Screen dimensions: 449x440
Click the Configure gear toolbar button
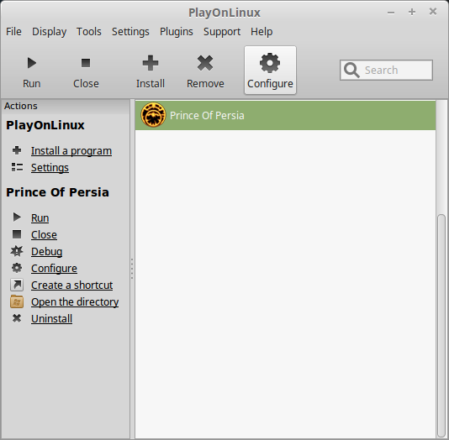point(270,71)
